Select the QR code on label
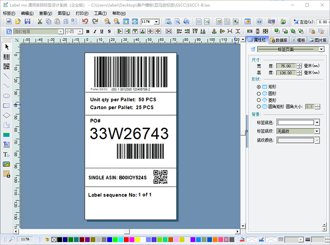 (160, 177)
